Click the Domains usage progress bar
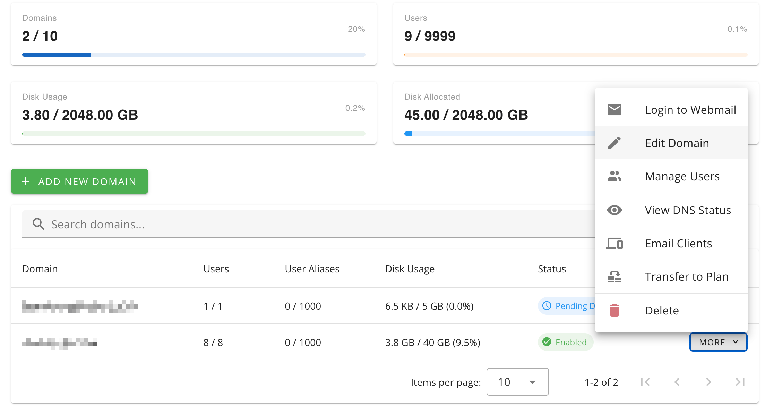The width and height of the screenshot is (765, 411). [194, 55]
